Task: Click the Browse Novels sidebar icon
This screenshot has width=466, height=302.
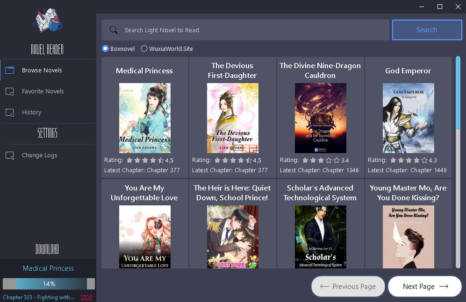Action: tap(9, 70)
